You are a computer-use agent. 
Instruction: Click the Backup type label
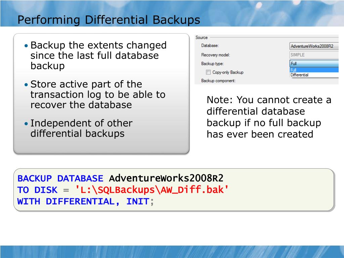pyautogui.click(x=212, y=63)
